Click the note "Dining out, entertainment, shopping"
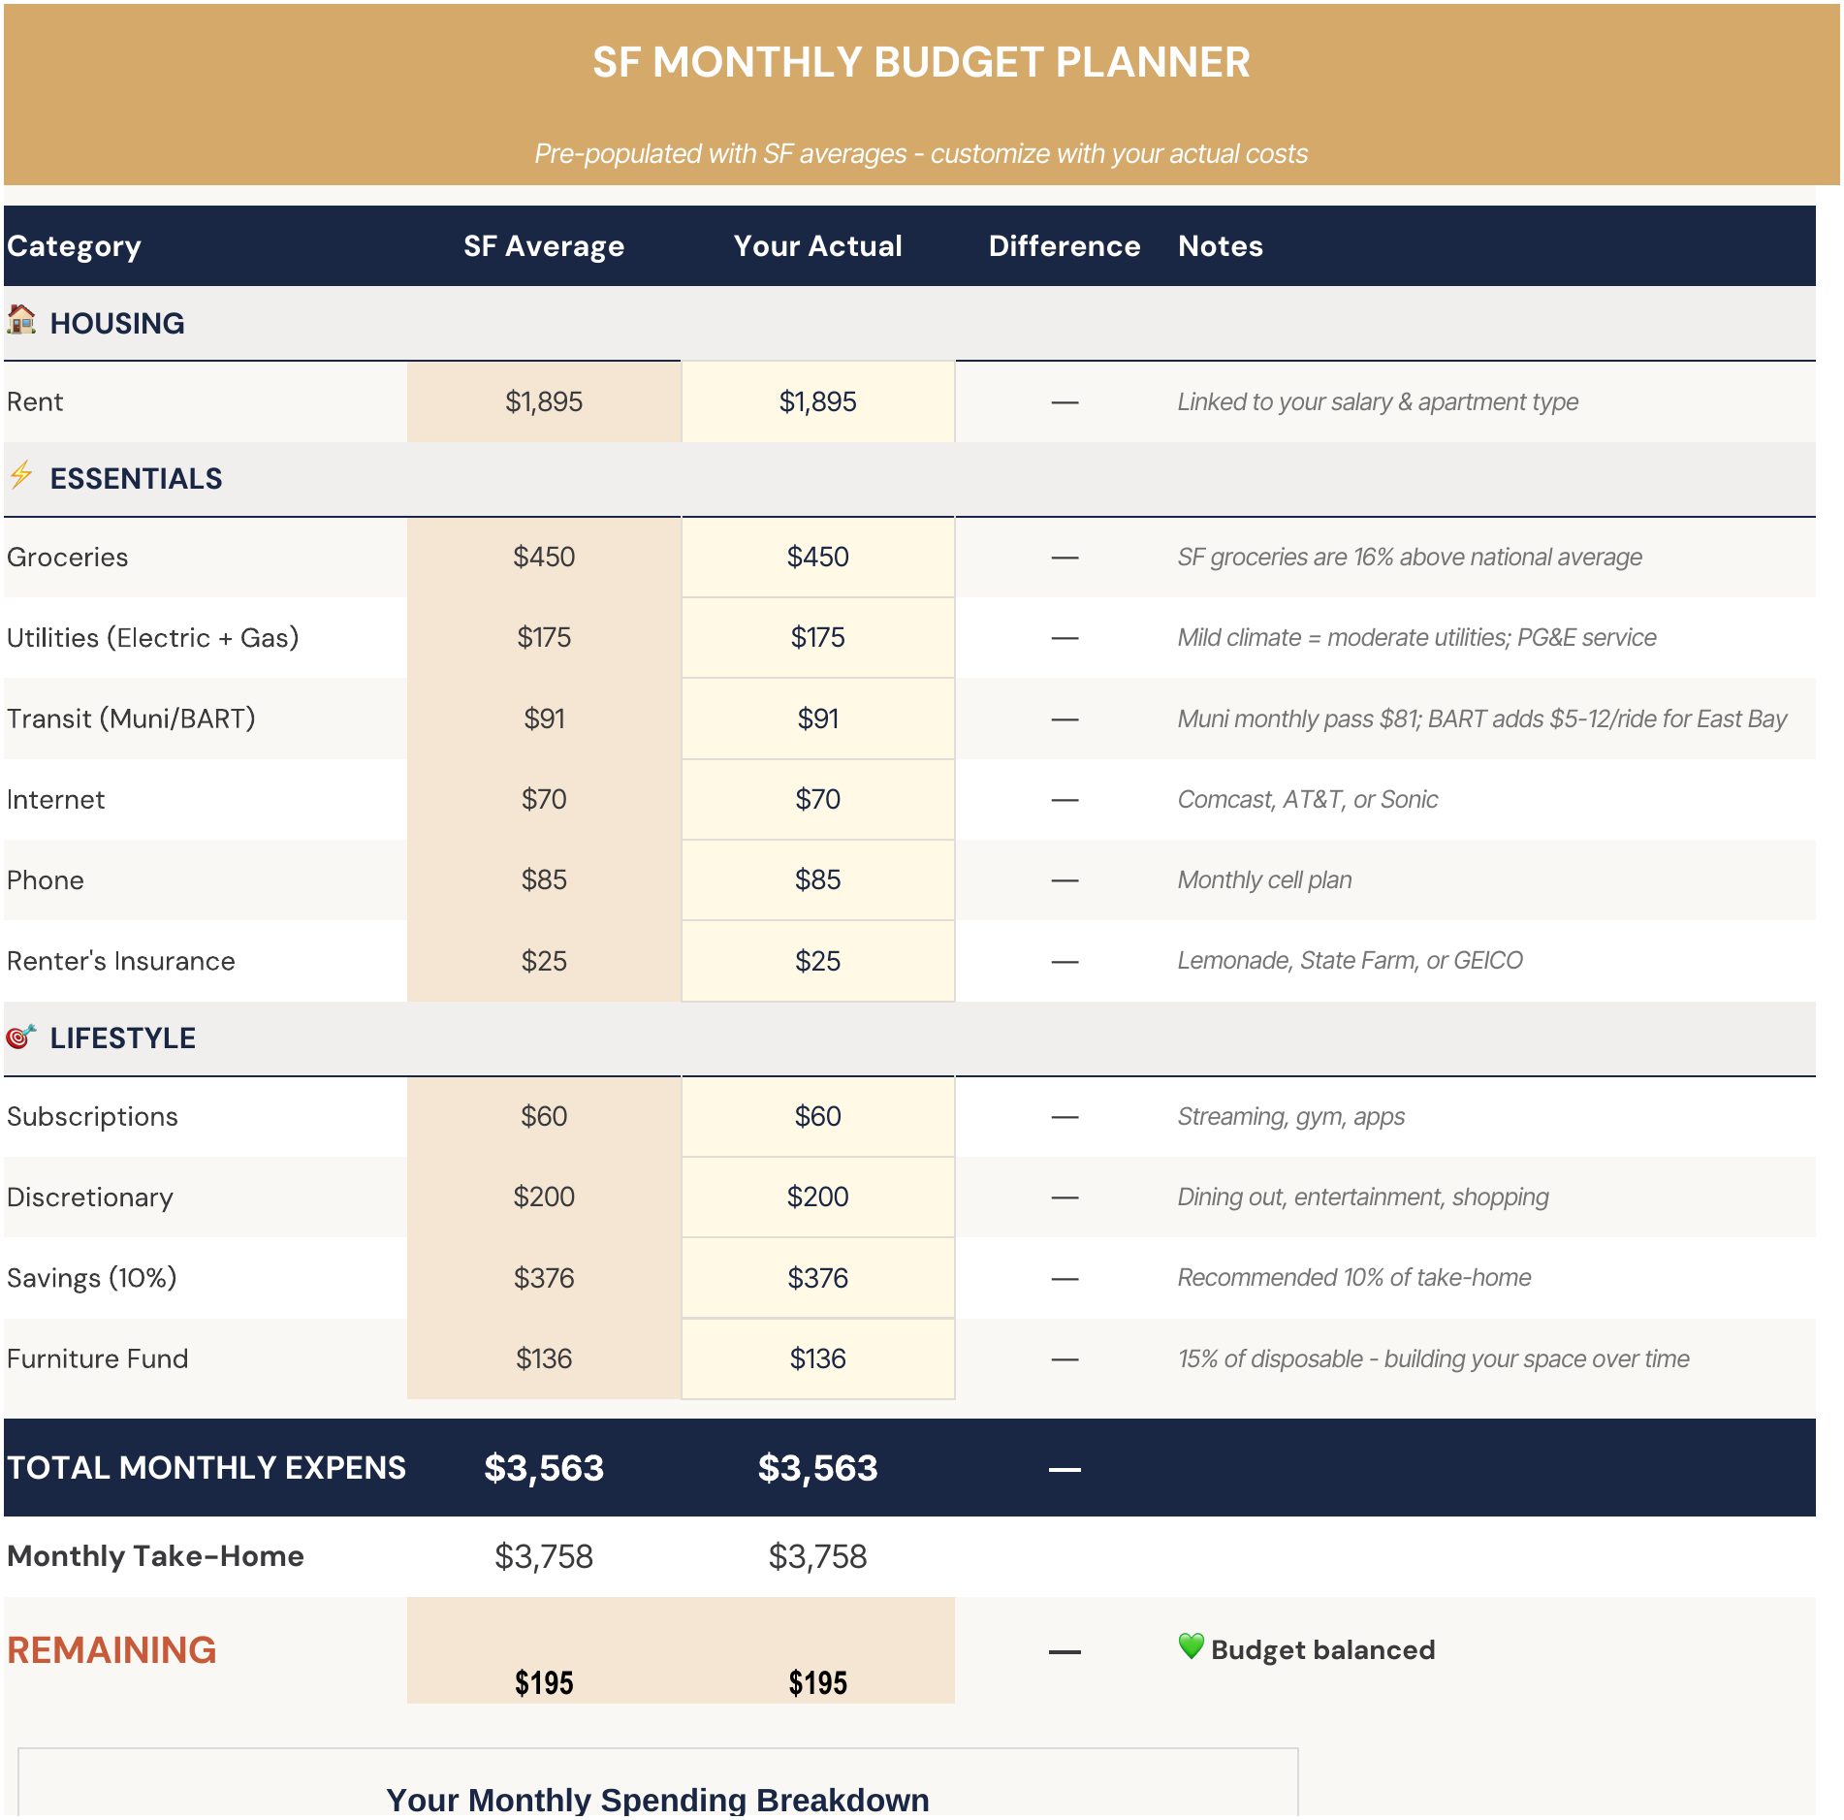 [x=1363, y=1197]
